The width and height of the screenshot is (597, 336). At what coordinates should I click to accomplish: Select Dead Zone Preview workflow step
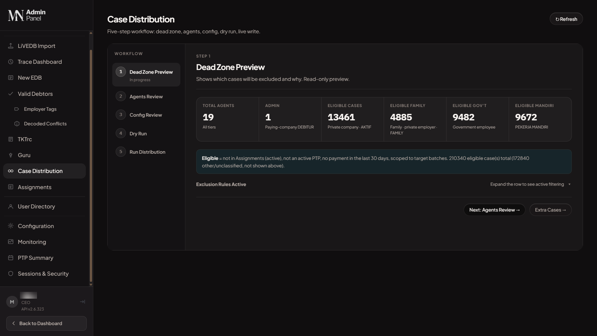[x=146, y=75]
